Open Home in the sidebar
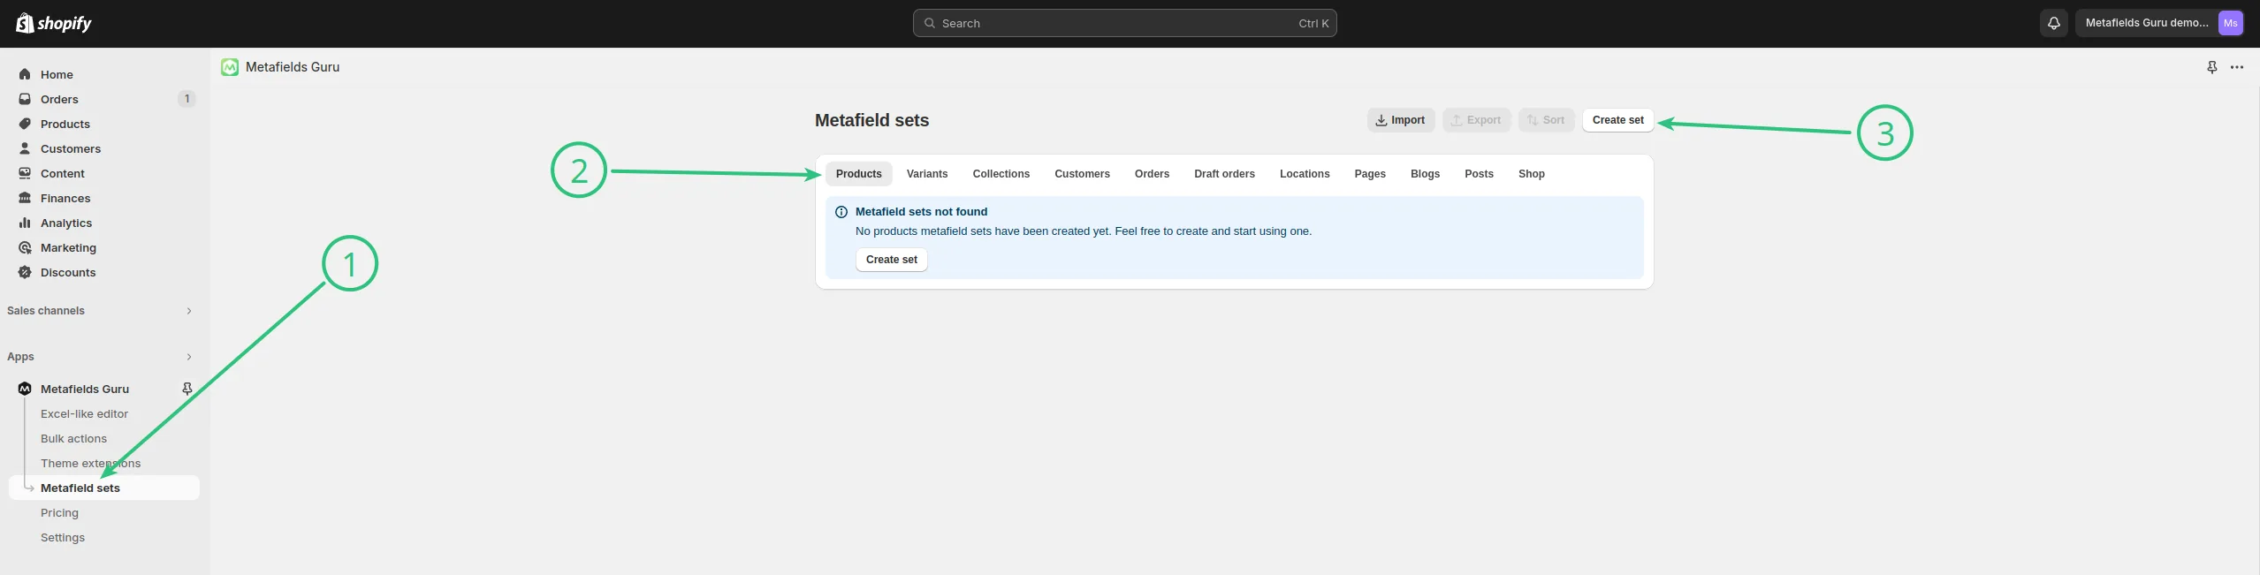Image resolution: width=2260 pixels, height=575 pixels. (x=104, y=74)
